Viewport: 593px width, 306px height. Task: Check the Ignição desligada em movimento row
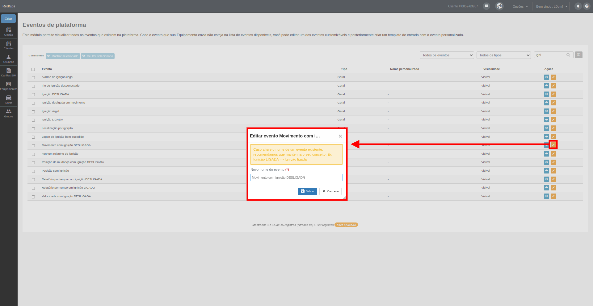(33, 103)
